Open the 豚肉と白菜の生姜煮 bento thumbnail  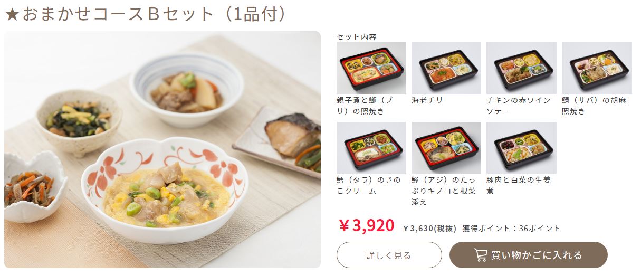tap(521, 148)
